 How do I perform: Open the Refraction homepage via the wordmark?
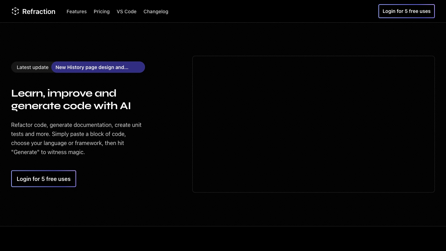(39, 12)
